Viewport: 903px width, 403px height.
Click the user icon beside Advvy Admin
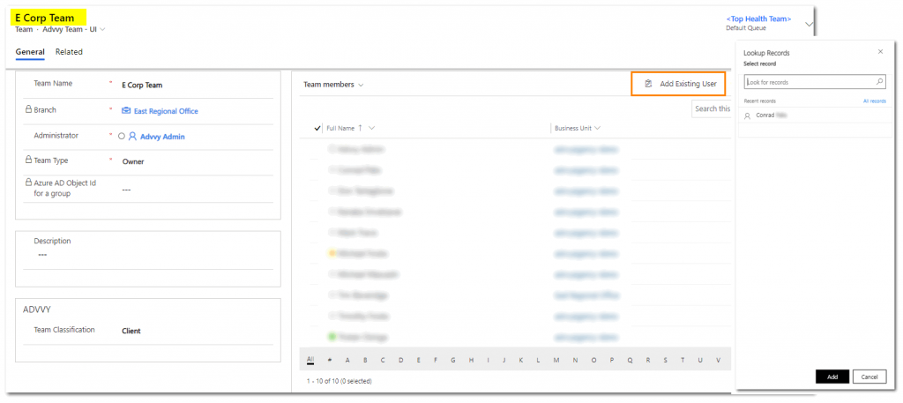click(132, 137)
